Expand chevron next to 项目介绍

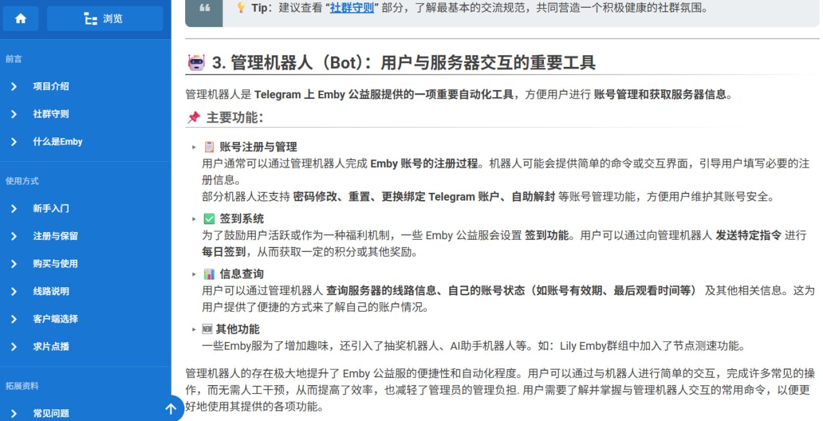(14, 86)
